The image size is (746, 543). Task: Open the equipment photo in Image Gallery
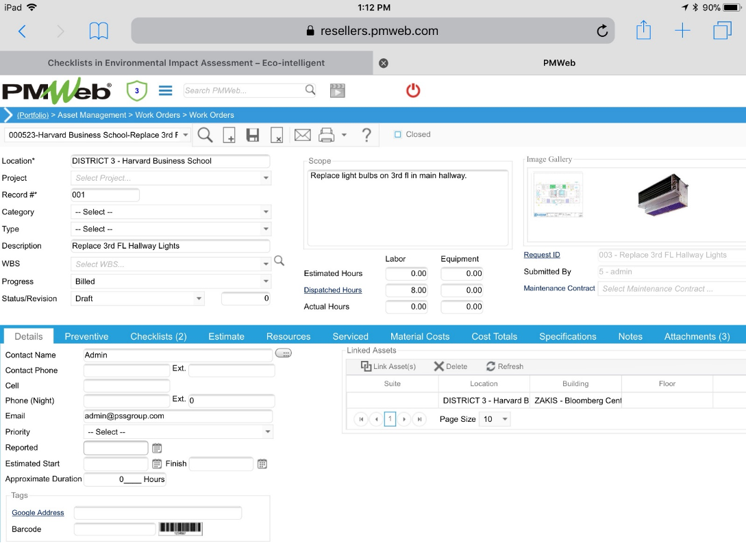(663, 195)
